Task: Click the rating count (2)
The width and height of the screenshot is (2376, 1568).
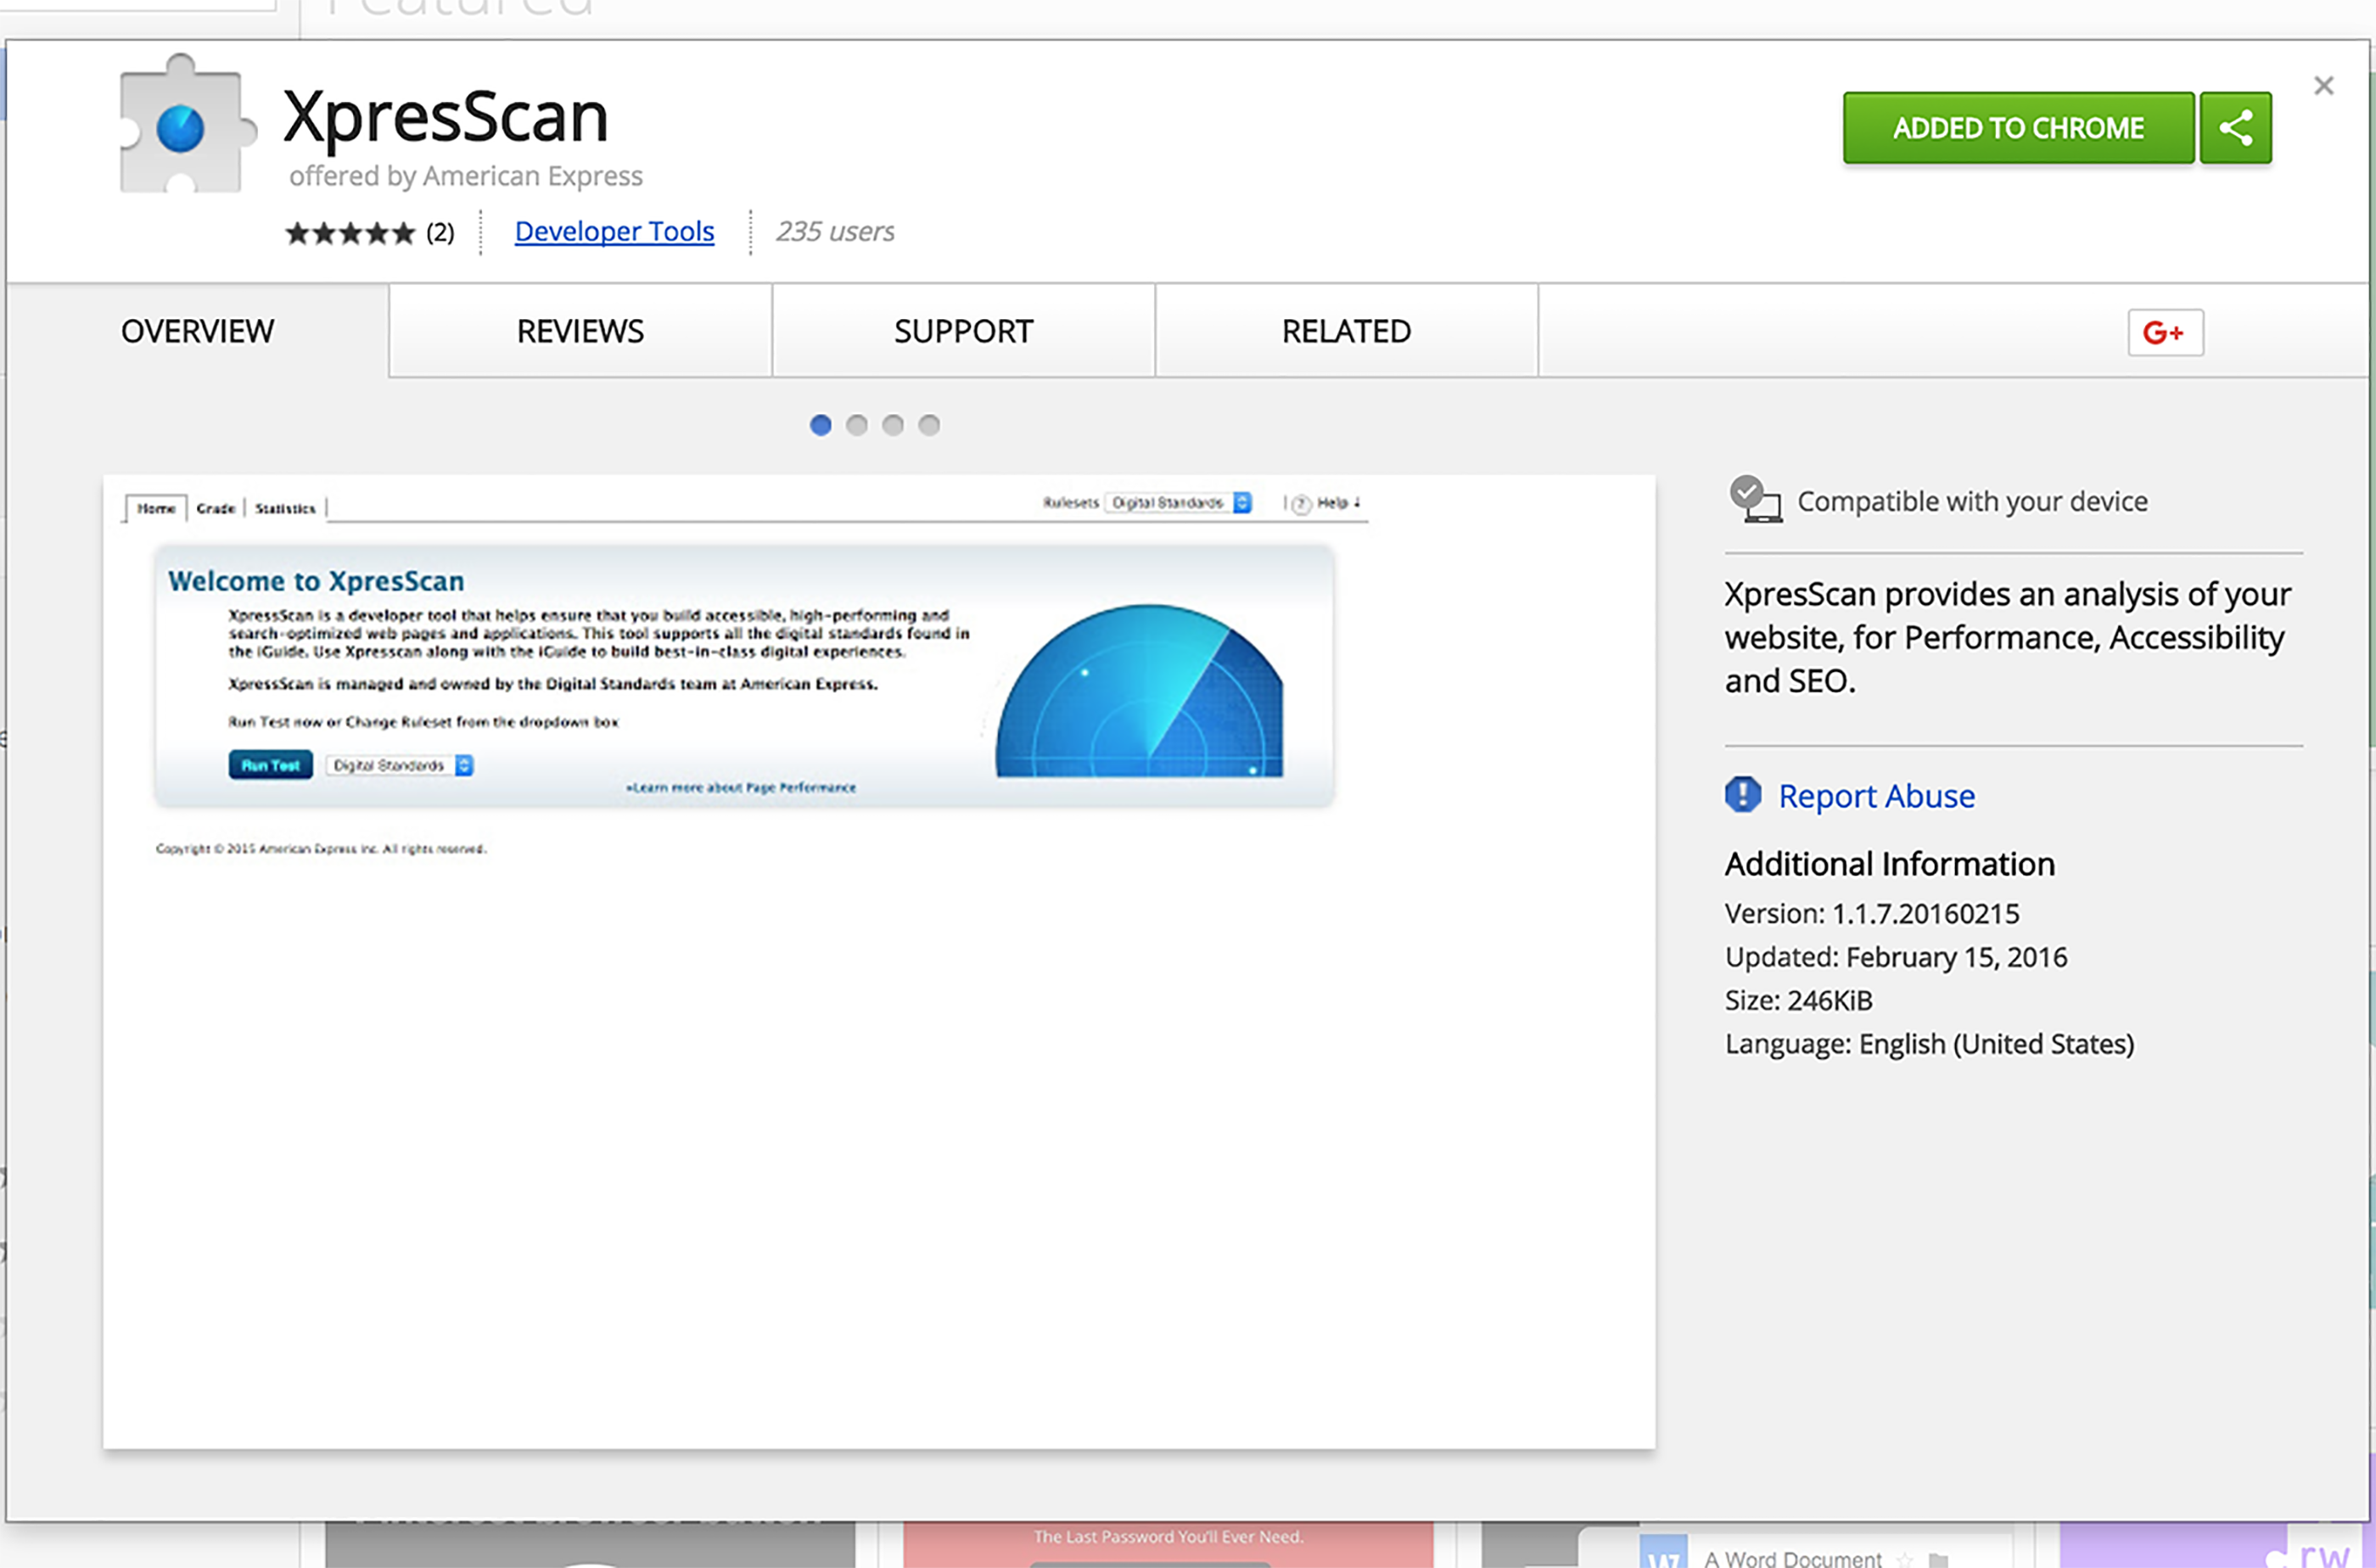Action: pyautogui.click(x=440, y=232)
